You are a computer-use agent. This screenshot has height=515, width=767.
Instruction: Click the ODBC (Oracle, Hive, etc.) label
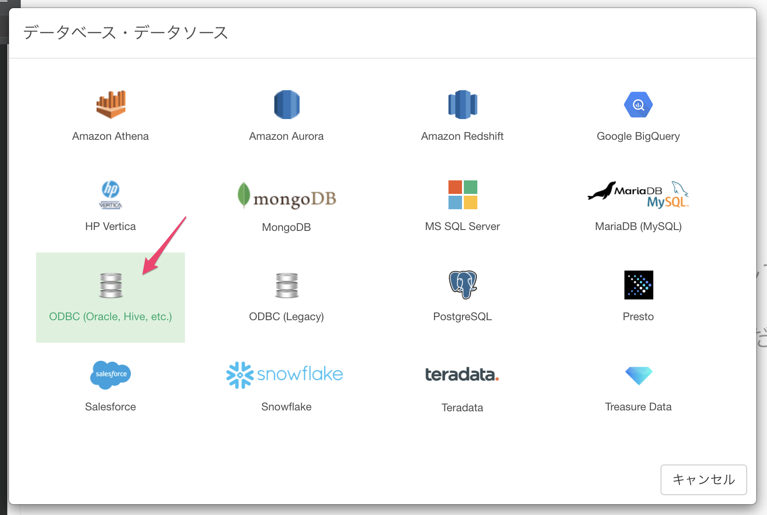111,317
